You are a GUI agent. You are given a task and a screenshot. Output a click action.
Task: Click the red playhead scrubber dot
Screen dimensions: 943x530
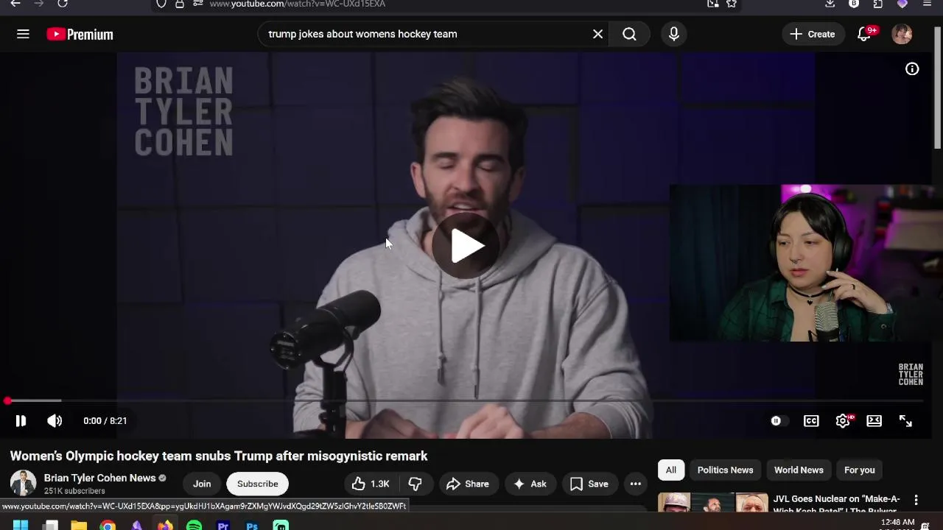pos(7,401)
